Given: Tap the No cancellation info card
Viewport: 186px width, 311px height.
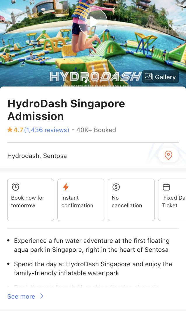Looking at the screenshot, I should (131, 199).
